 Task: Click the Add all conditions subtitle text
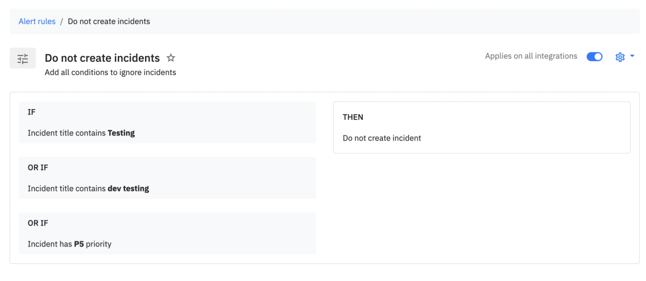pos(110,72)
